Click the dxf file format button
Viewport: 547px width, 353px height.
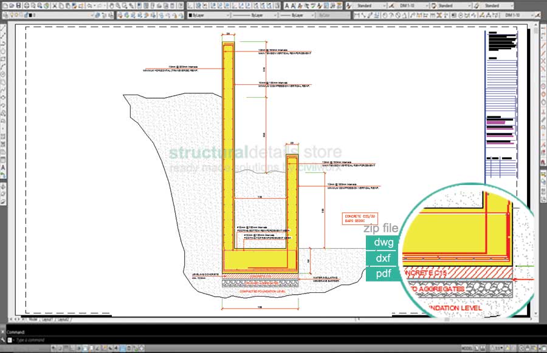[x=384, y=258]
